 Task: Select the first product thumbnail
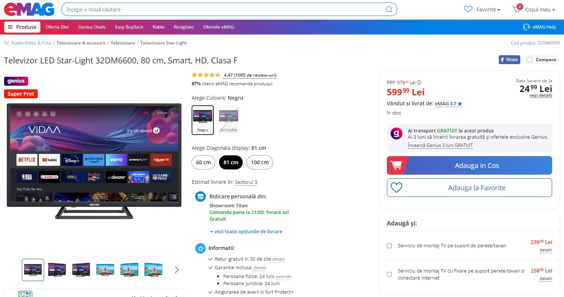pos(33,270)
